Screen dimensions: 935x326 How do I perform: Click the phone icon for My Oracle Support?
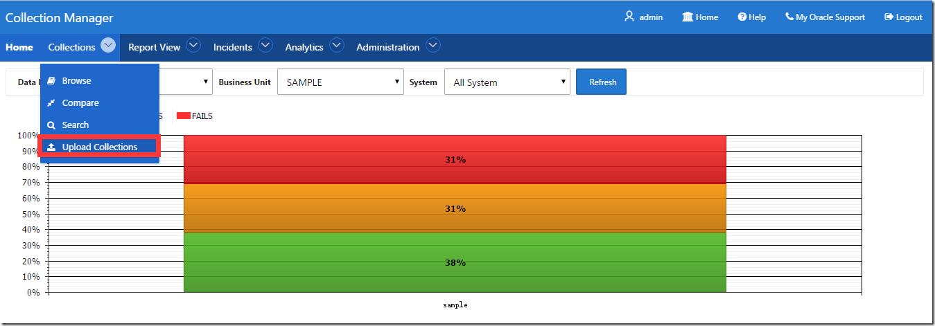(x=789, y=17)
